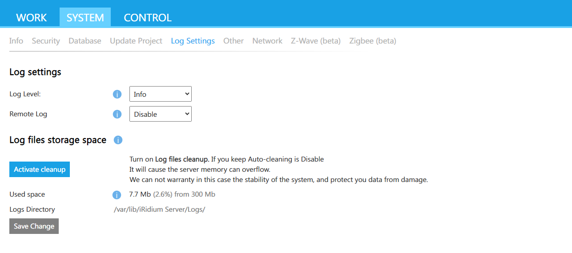Switch to Z-Wave (beta) tab
The height and width of the screenshot is (253, 572).
pos(316,41)
